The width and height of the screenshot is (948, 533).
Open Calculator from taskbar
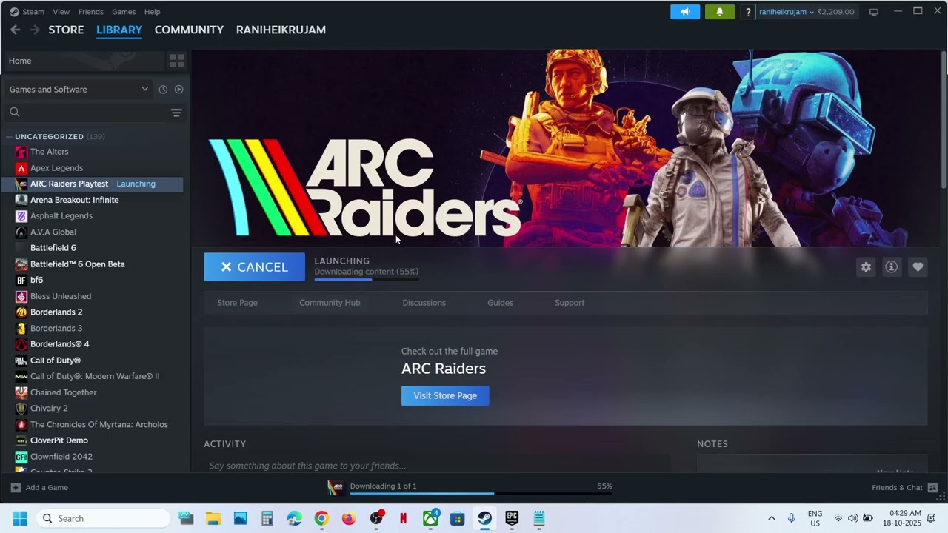(267, 518)
